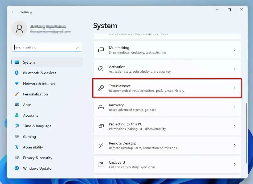Screen dimensions: 253x184
Task: Focus the Find a setting search box
Action: click(47, 47)
